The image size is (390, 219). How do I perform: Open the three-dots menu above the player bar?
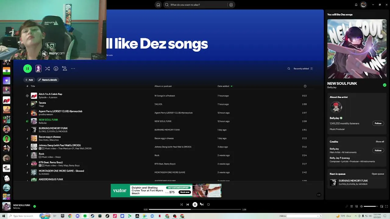tap(319, 195)
